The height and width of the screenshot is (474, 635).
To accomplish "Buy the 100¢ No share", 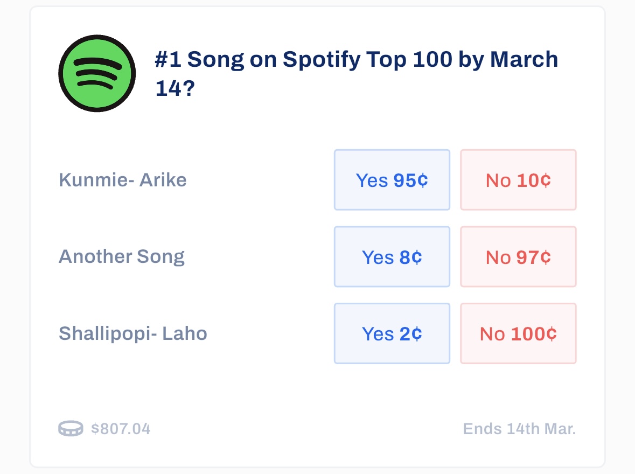I will pyautogui.click(x=518, y=333).
